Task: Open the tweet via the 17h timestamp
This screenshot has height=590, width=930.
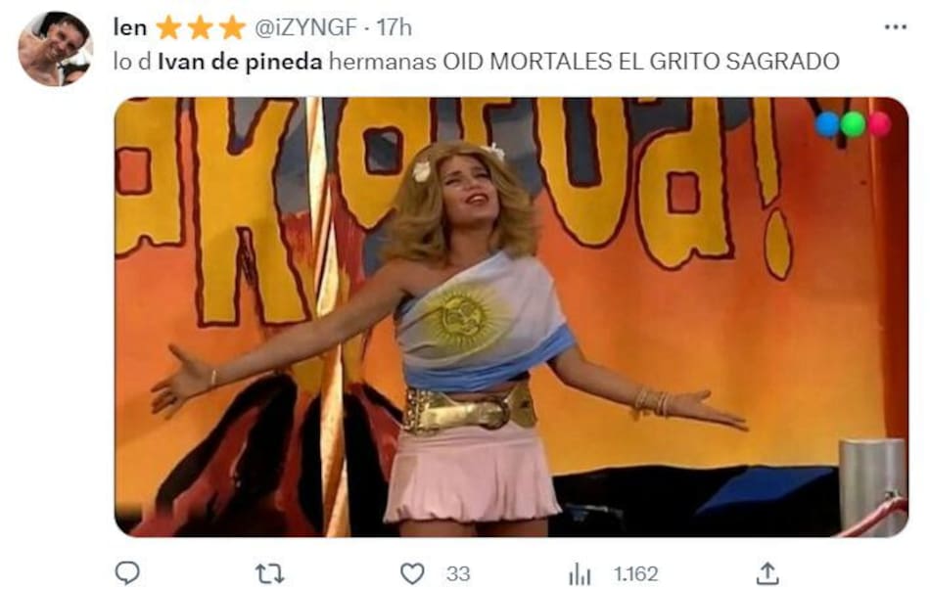Action: click(395, 27)
